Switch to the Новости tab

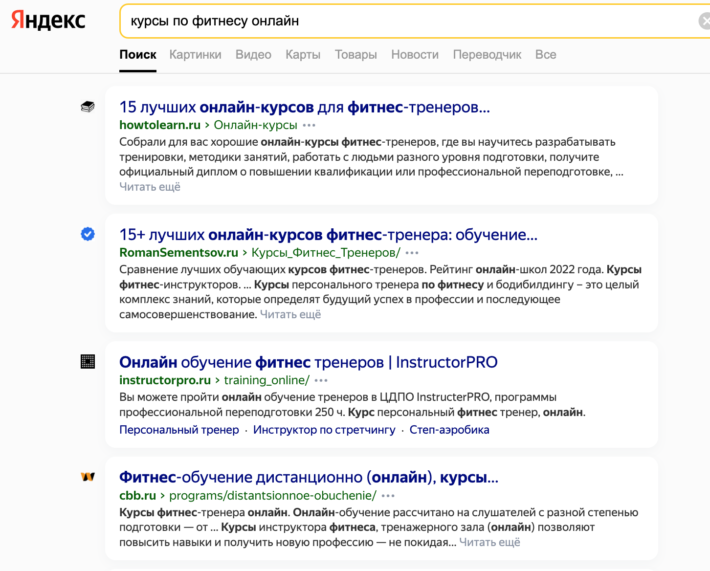click(x=415, y=55)
